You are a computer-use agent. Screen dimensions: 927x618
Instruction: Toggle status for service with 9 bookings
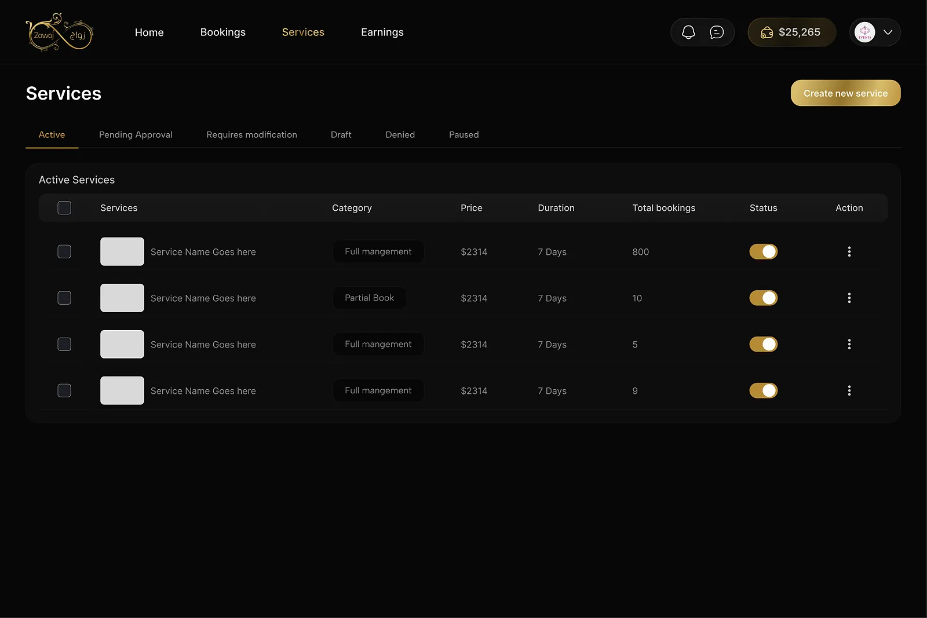tap(763, 390)
